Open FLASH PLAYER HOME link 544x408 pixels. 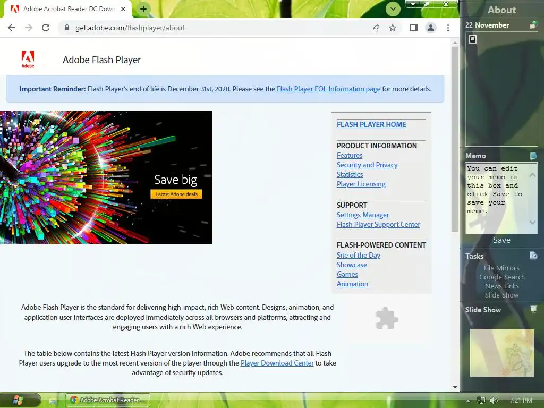point(371,124)
